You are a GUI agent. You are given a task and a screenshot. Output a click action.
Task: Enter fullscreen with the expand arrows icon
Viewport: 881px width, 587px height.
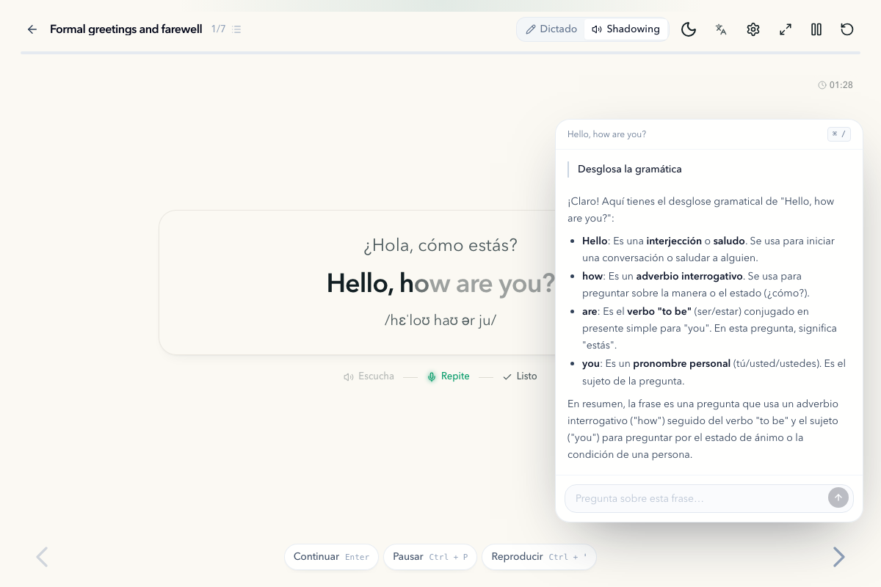[x=786, y=29]
